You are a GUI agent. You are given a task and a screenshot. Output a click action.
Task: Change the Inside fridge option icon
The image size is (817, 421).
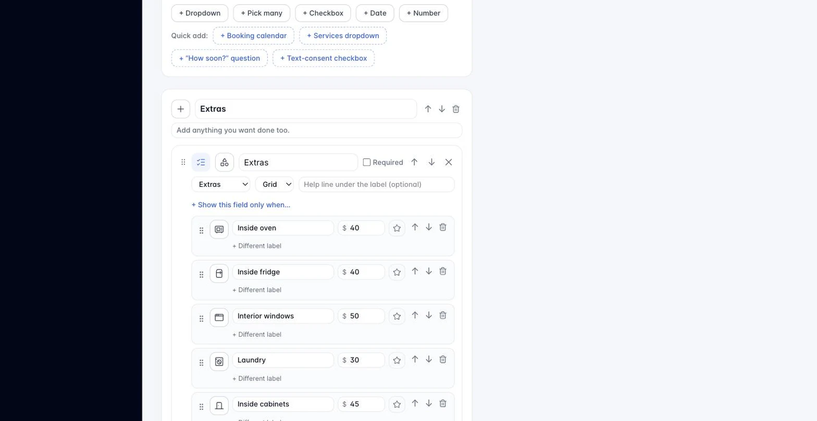click(x=219, y=274)
